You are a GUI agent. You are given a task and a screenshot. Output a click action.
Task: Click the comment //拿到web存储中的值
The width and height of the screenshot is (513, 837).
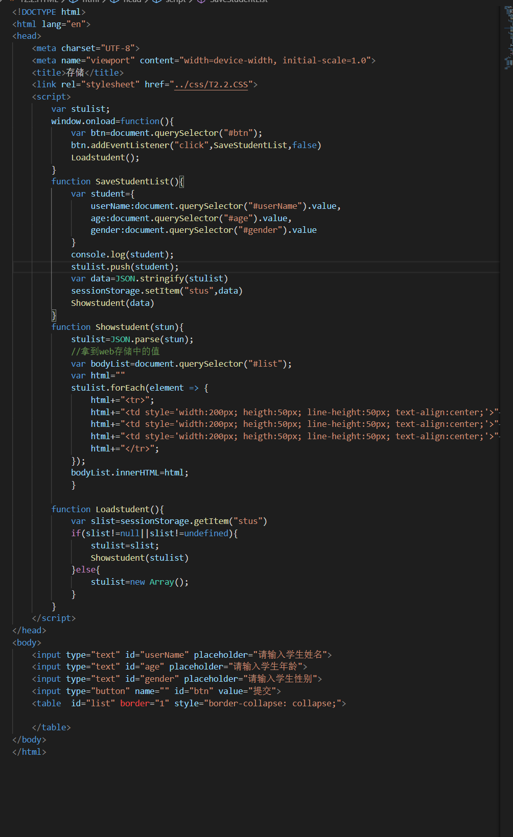point(115,351)
